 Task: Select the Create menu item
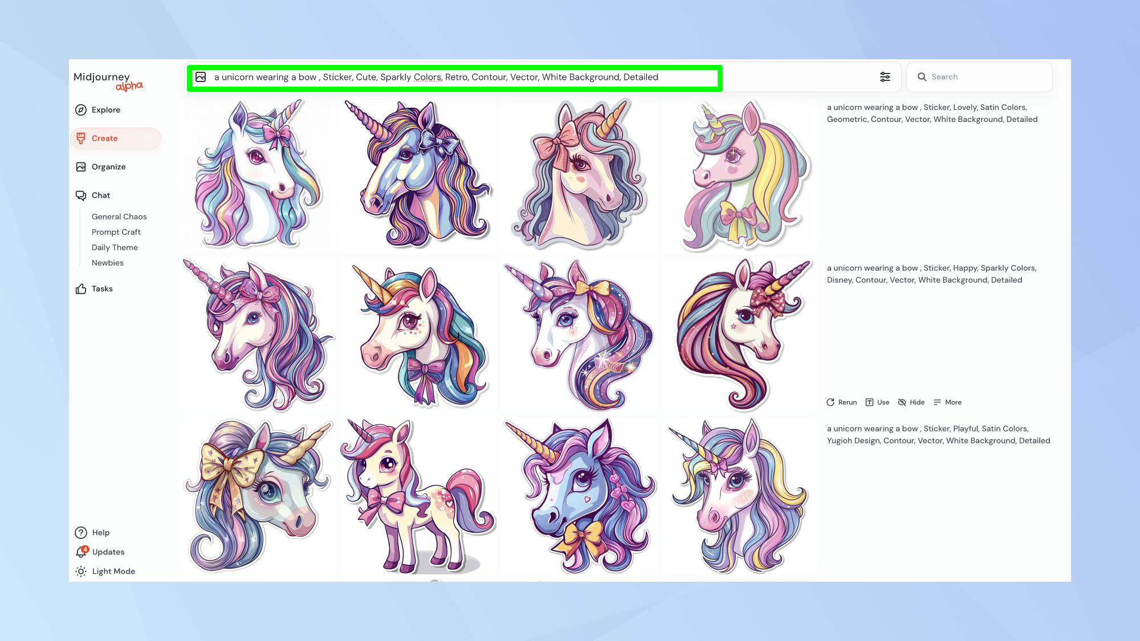(x=104, y=138)
